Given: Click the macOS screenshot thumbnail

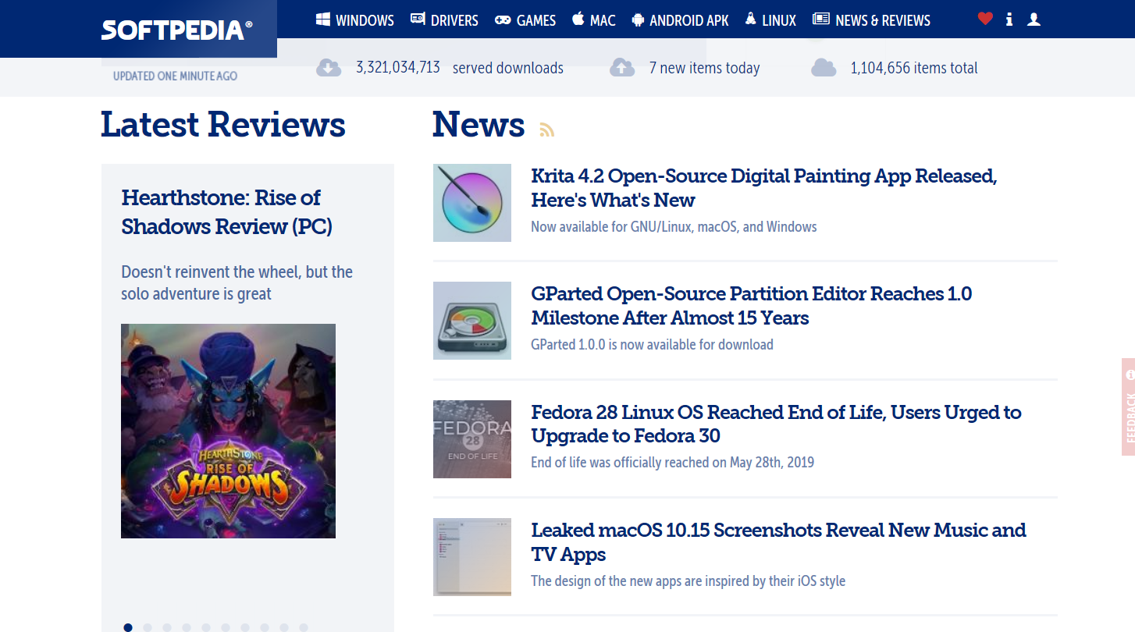Looking at the screenshot, I should [472, 557].
